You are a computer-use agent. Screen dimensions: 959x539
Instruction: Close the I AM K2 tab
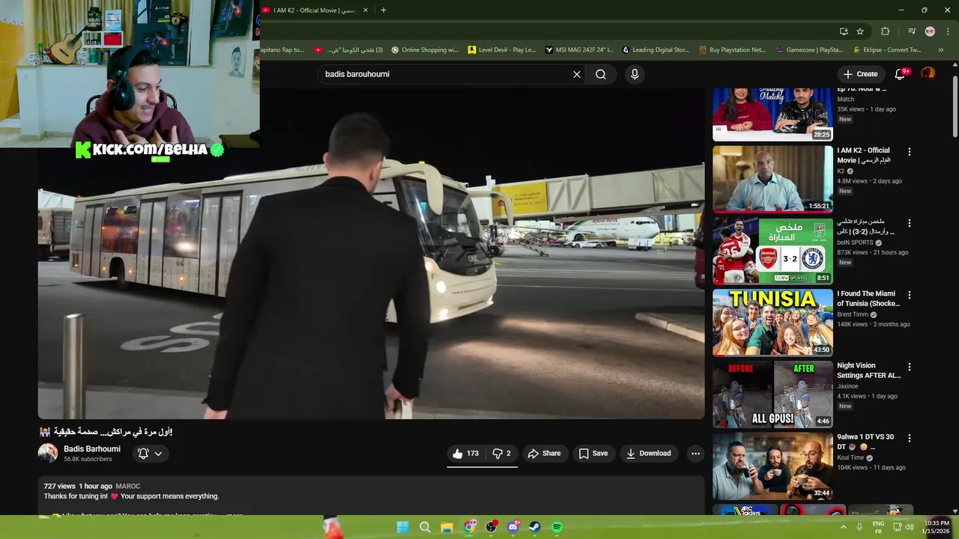tap(366, 10)
